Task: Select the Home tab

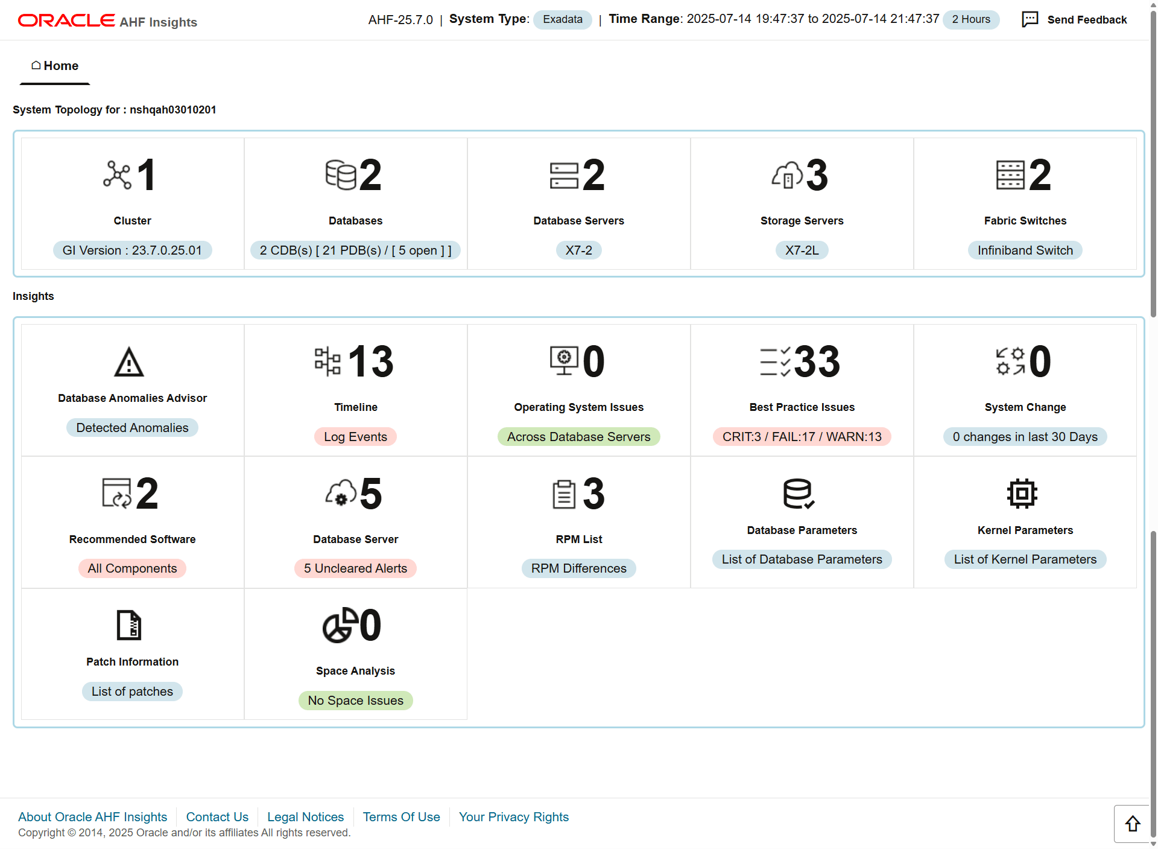Action: 55,66
